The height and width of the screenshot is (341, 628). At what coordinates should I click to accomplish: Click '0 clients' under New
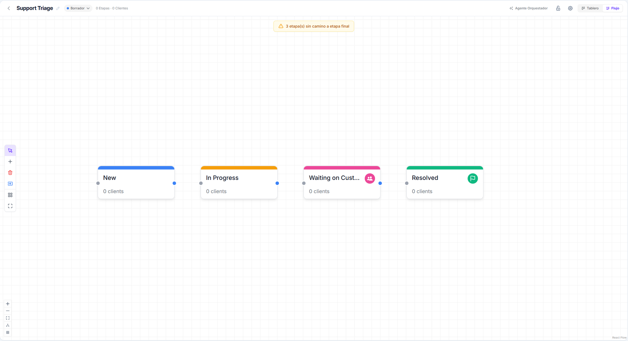[113, 191]
